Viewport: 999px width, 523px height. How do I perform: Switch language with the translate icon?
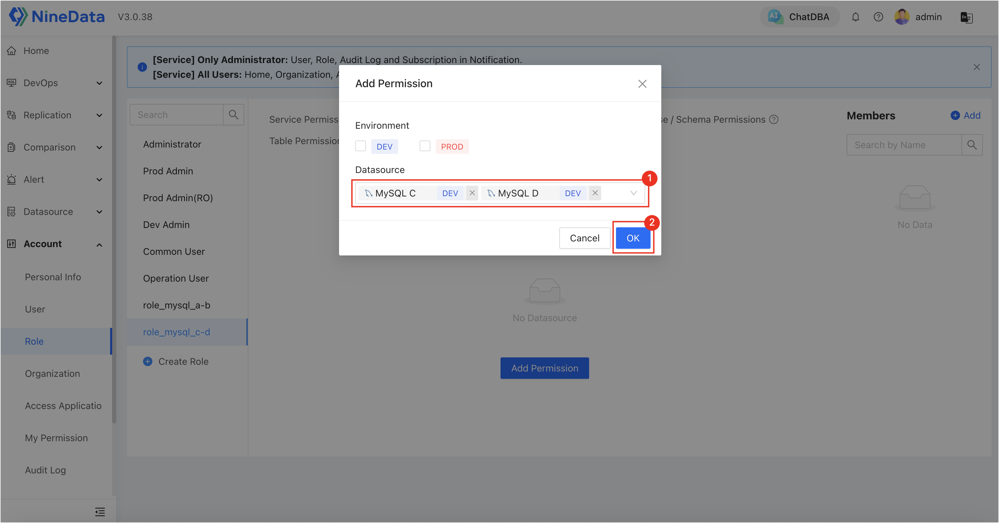pos(966,17)
